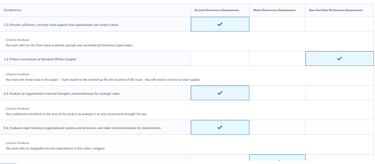The image size is (375, 164).
Task: Click the checkmark for 8.1 Exceeds rating
Action: click(x=220, y=127)
